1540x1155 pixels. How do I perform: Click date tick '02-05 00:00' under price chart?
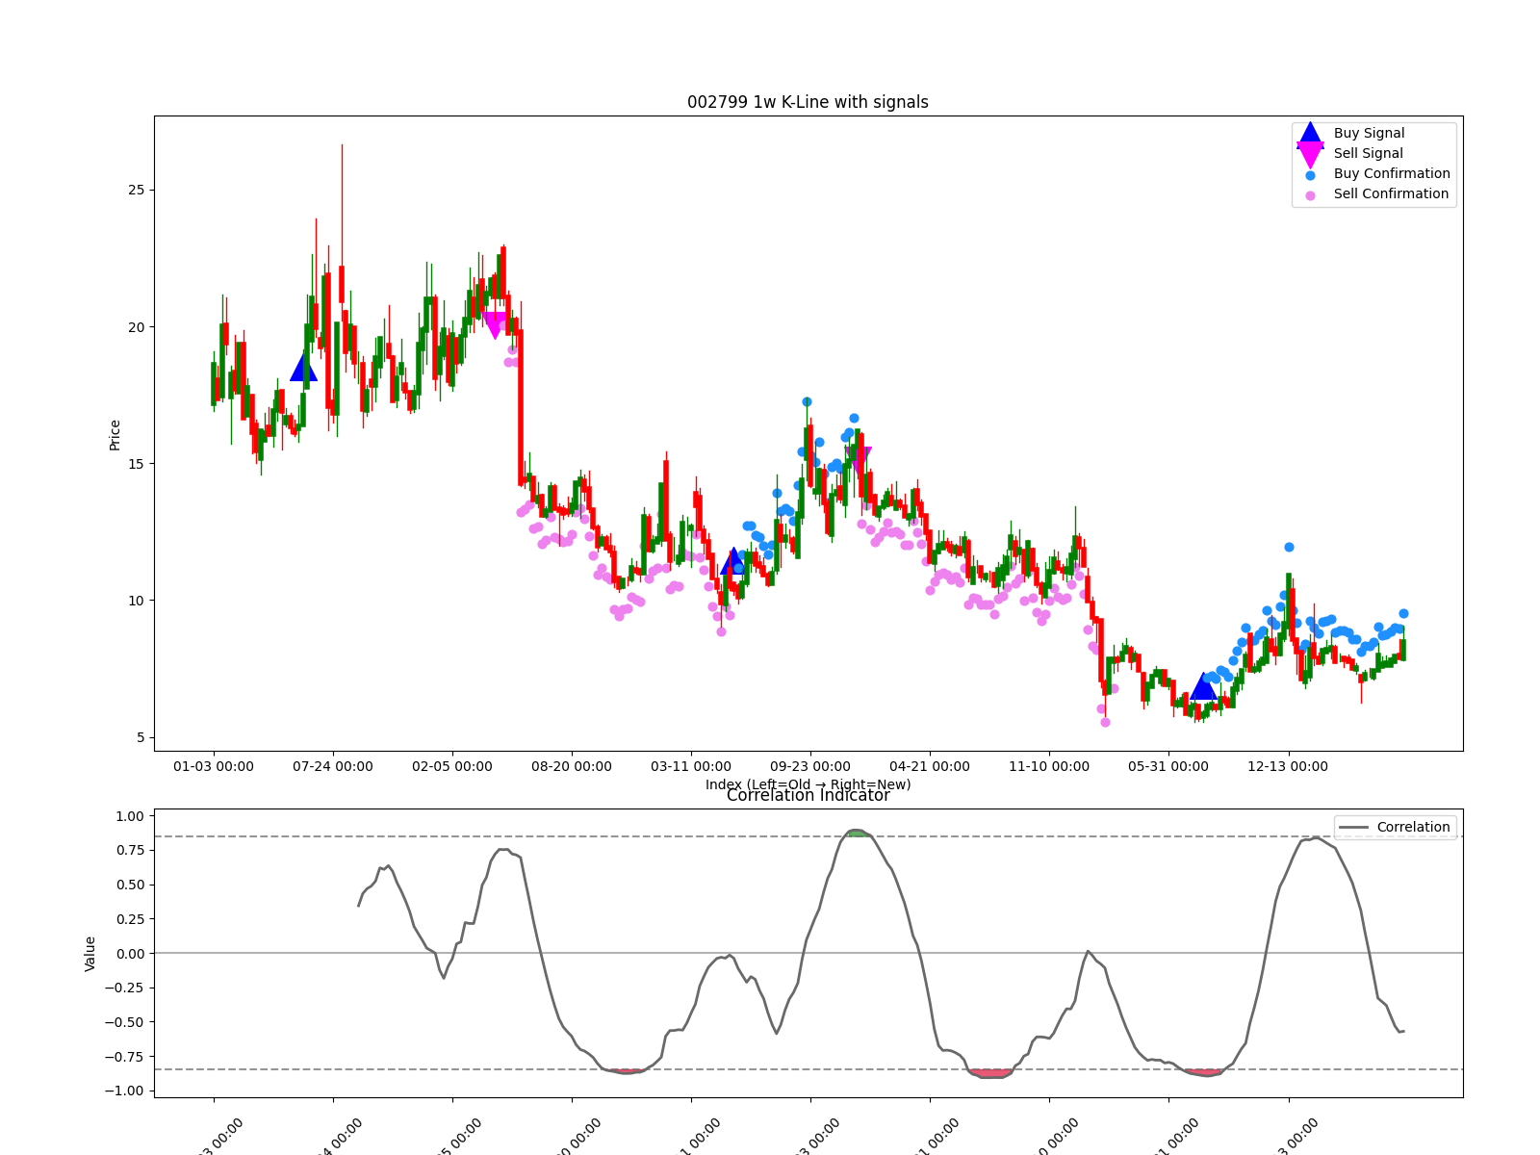tap(452, 766)
